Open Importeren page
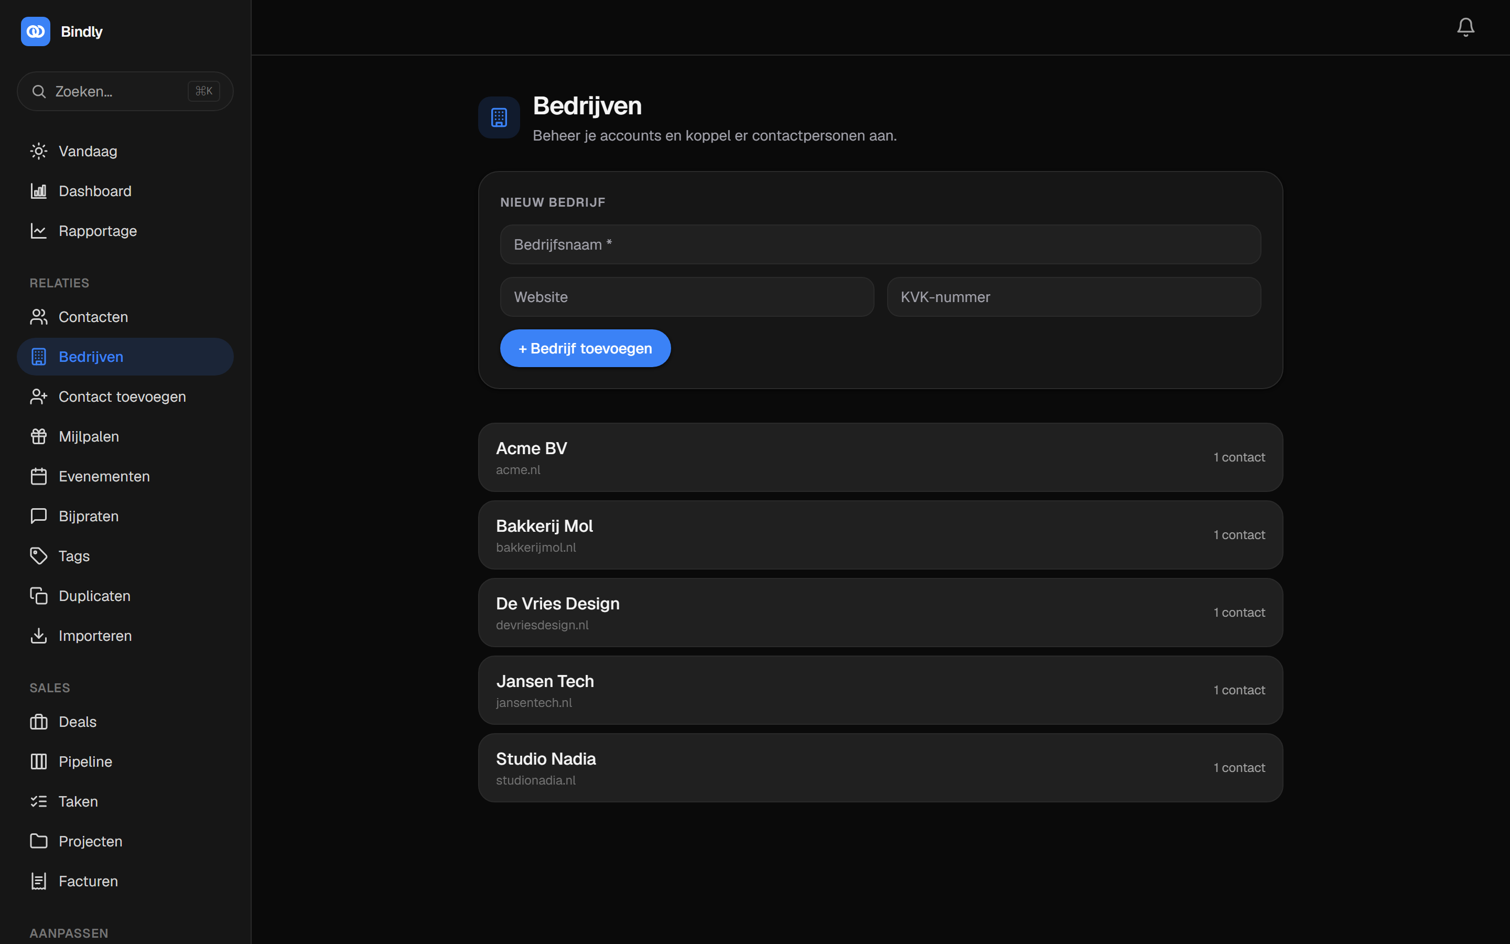Viewport: 1510px width, 944px height. [x=125, y=636]
